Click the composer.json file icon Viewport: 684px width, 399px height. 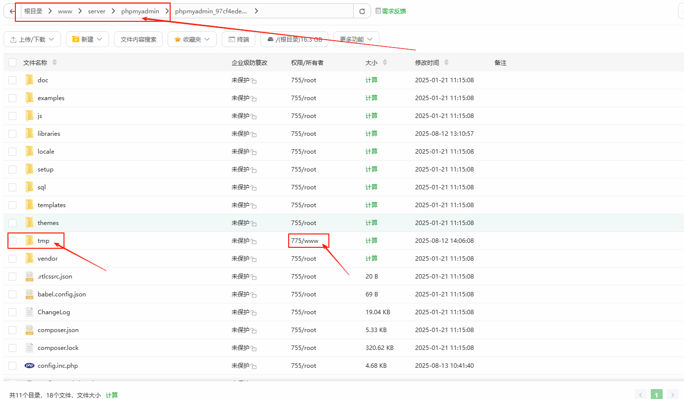[x=29, y=330]
